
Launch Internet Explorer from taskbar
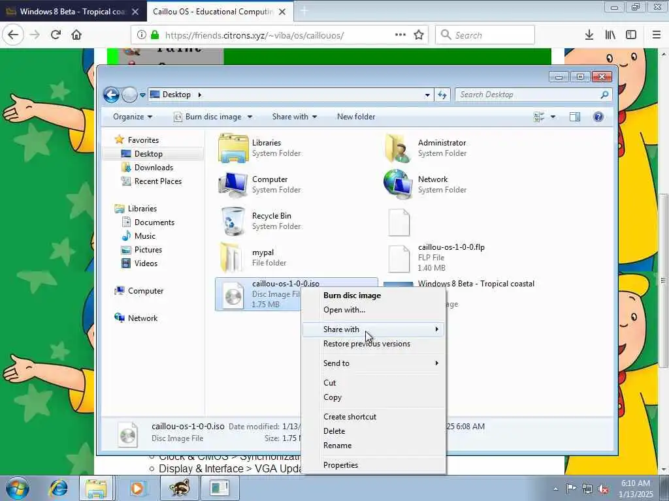(58, 488)
